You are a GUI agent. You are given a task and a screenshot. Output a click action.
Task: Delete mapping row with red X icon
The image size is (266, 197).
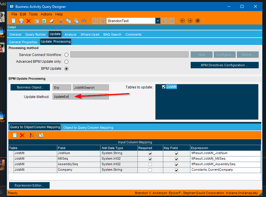22,135
